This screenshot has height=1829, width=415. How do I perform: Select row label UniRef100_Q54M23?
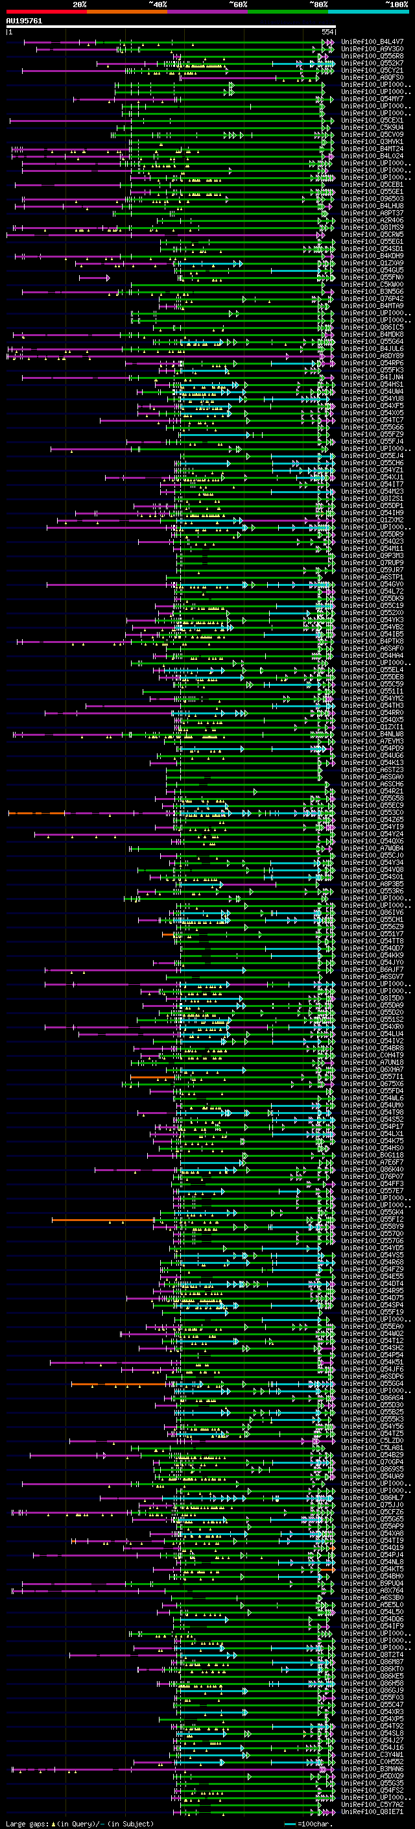[x=372, y=491]
